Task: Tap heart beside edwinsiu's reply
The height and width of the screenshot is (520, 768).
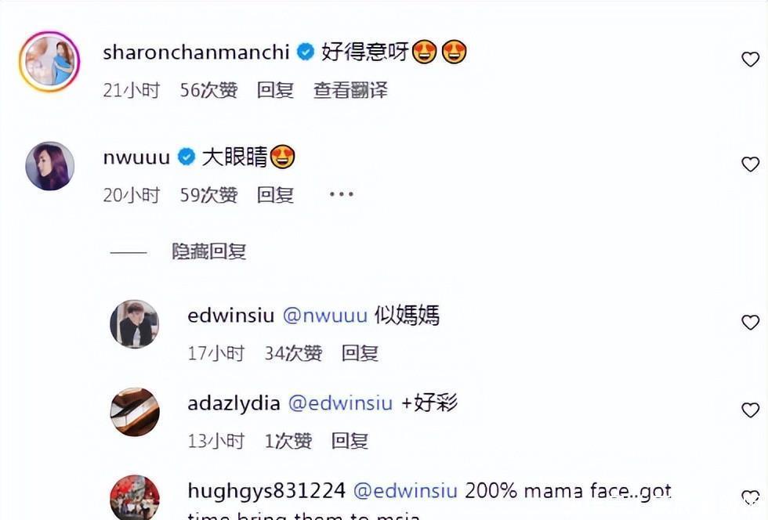Action: click(x=750, y=322)
